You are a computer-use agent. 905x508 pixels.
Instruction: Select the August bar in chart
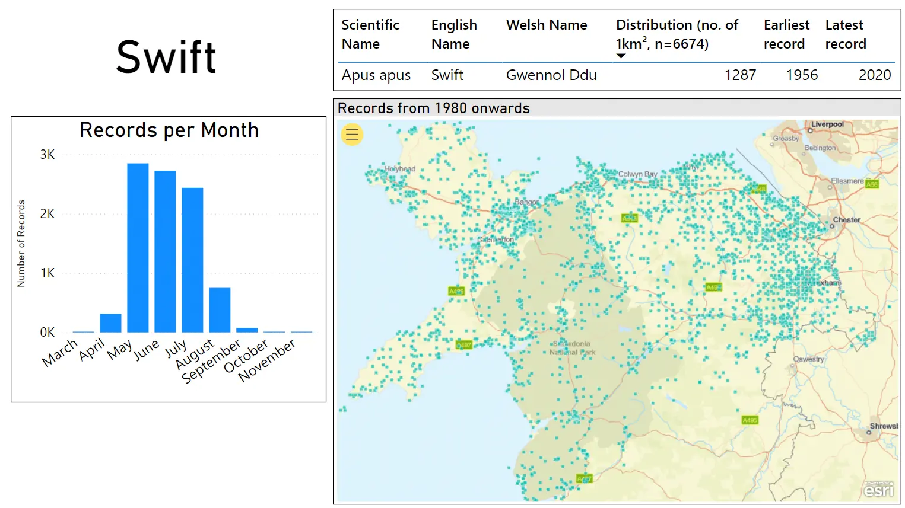220,309
